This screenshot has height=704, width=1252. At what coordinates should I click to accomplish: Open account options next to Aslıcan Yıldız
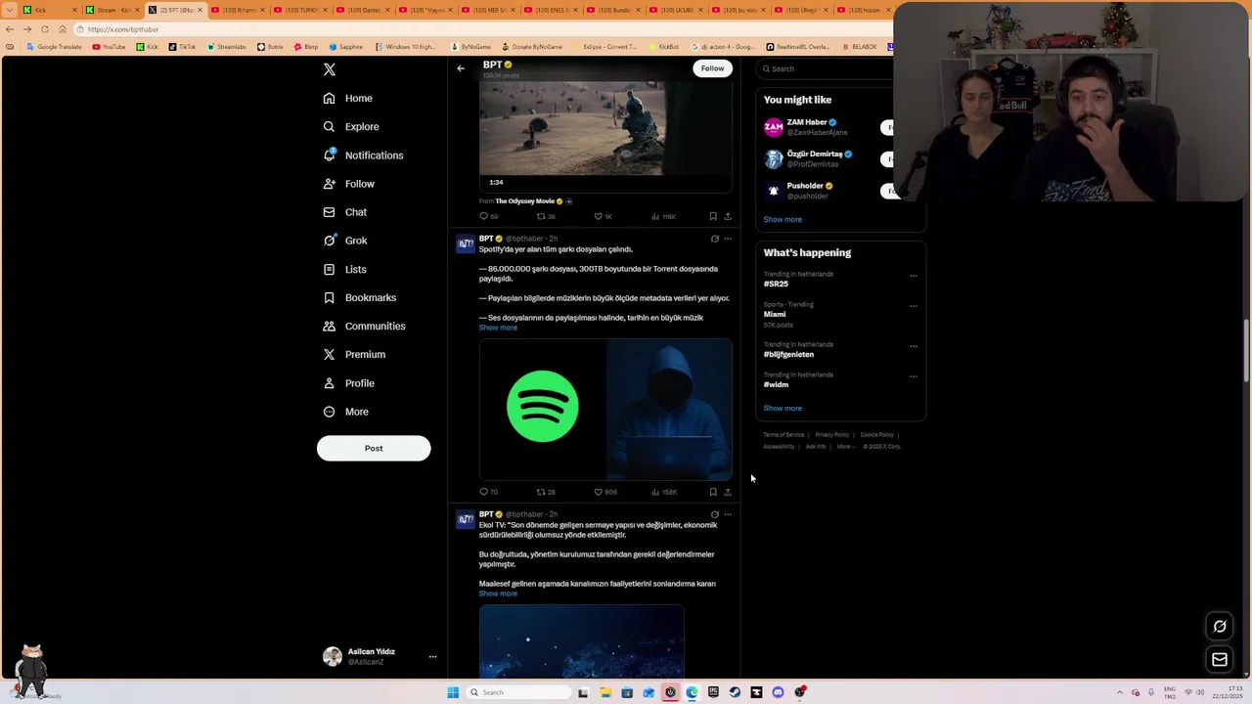tap(432, 657)
